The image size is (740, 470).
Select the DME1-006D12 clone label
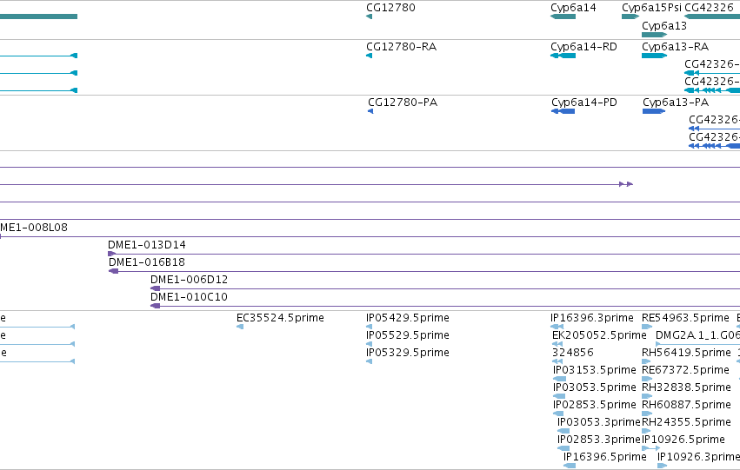pos(189,280)
